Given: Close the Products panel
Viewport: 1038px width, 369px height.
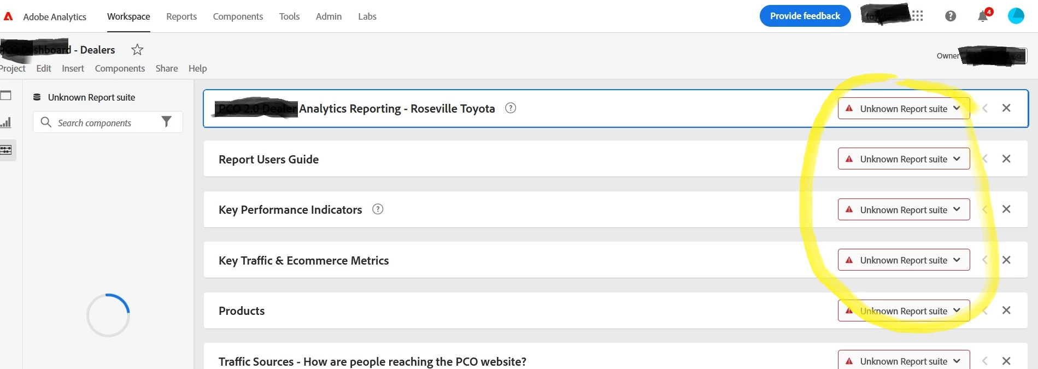Looking at the screenshot, I should pyautogui.click(x=1006, y=310).
